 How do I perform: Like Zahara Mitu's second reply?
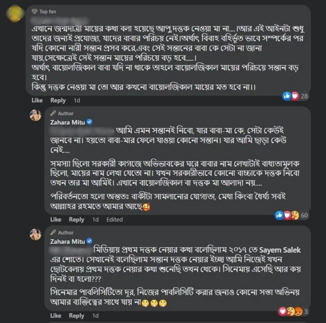pyautogui.click(x=56, y=316)
